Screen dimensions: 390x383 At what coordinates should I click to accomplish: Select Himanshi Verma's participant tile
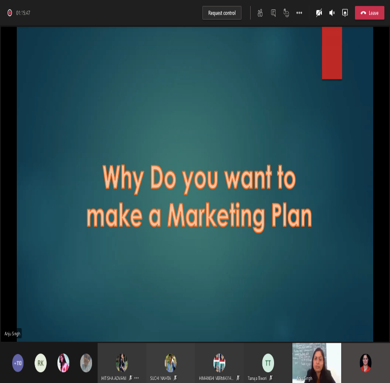pos(219,362)
